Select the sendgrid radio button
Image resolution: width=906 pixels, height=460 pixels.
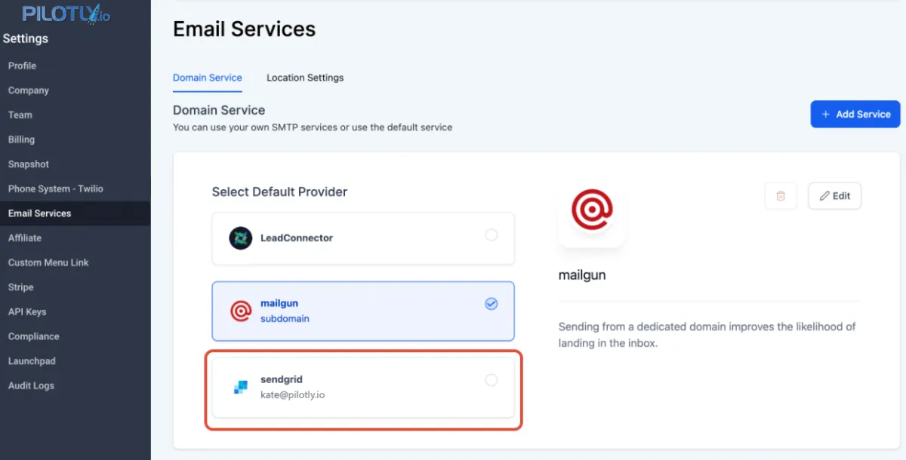492,380
